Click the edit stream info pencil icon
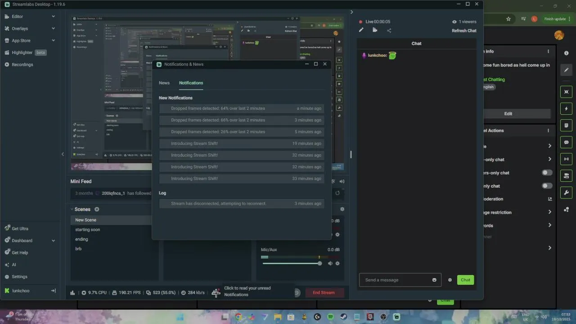 point(361,30)
